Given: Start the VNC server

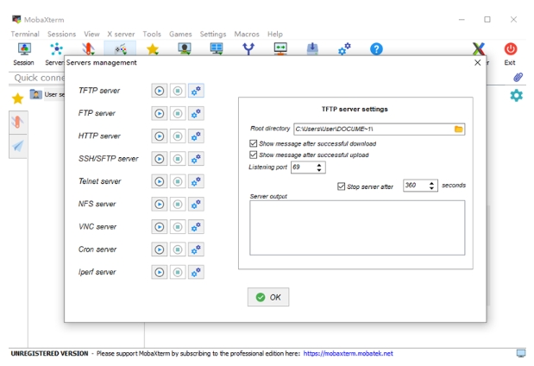Looking at the screenshot, I should pos(160,227).
